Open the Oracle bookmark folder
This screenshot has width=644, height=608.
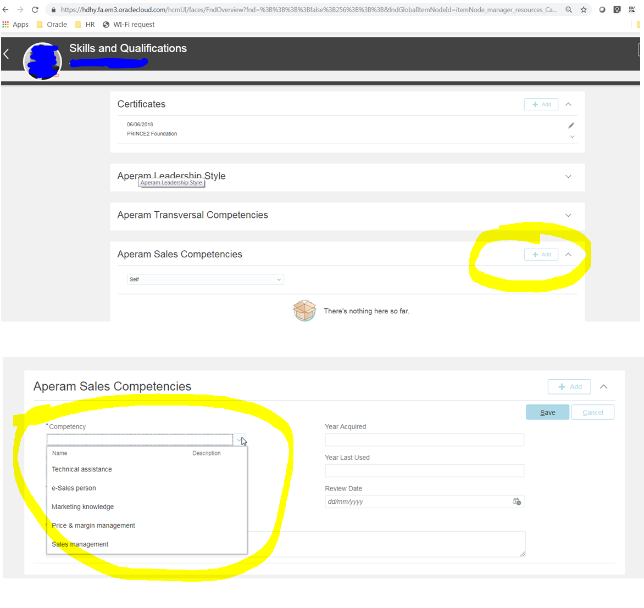point(52,25)
